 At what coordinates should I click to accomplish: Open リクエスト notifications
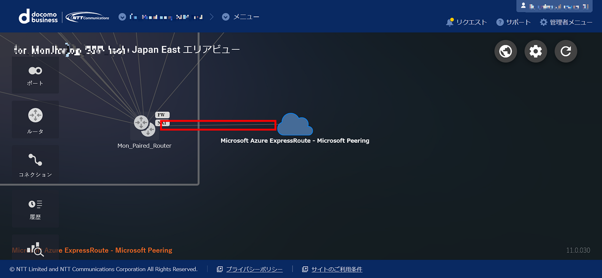point(467,22)
